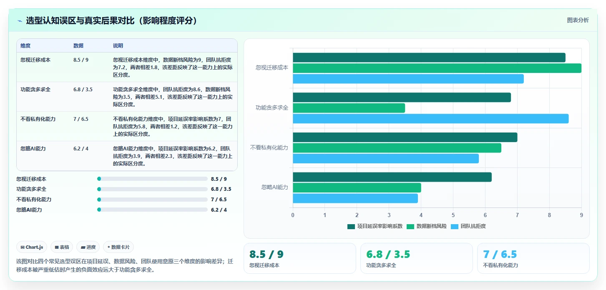Click the 7 / 6.5 table cell
This screenshot has height=290, width=606.
tap(81, 119)
